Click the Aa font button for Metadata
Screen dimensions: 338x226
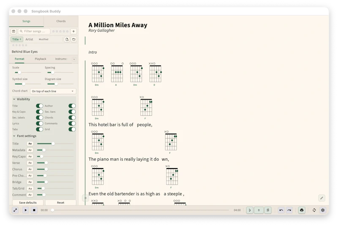tap(30, 150)
